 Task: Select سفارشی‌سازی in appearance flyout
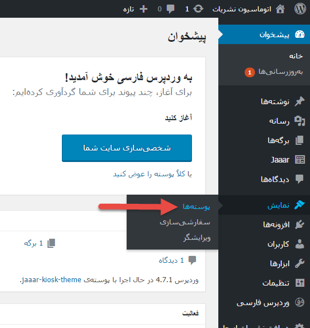185,222
